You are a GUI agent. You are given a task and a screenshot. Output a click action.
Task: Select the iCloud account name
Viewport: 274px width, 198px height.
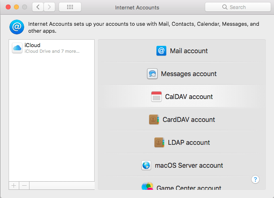point(32,45)
